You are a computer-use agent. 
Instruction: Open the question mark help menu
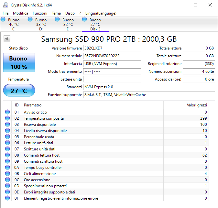pos(80,13)
